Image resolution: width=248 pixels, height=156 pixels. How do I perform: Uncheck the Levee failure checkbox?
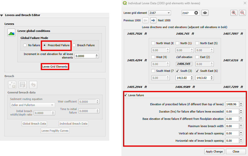126,95
